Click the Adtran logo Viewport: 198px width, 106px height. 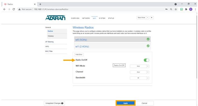55,18
